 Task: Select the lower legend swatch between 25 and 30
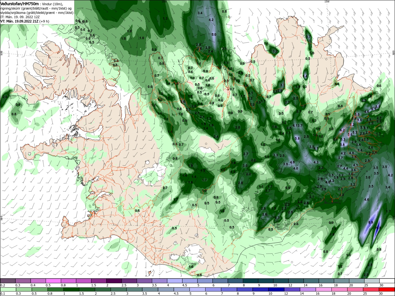[371, 290]
